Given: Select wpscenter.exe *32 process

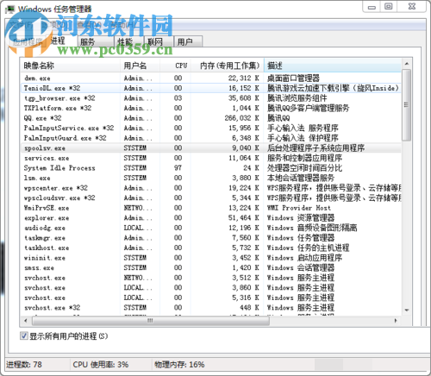Looking at the screenshot, I should [211, 188].
